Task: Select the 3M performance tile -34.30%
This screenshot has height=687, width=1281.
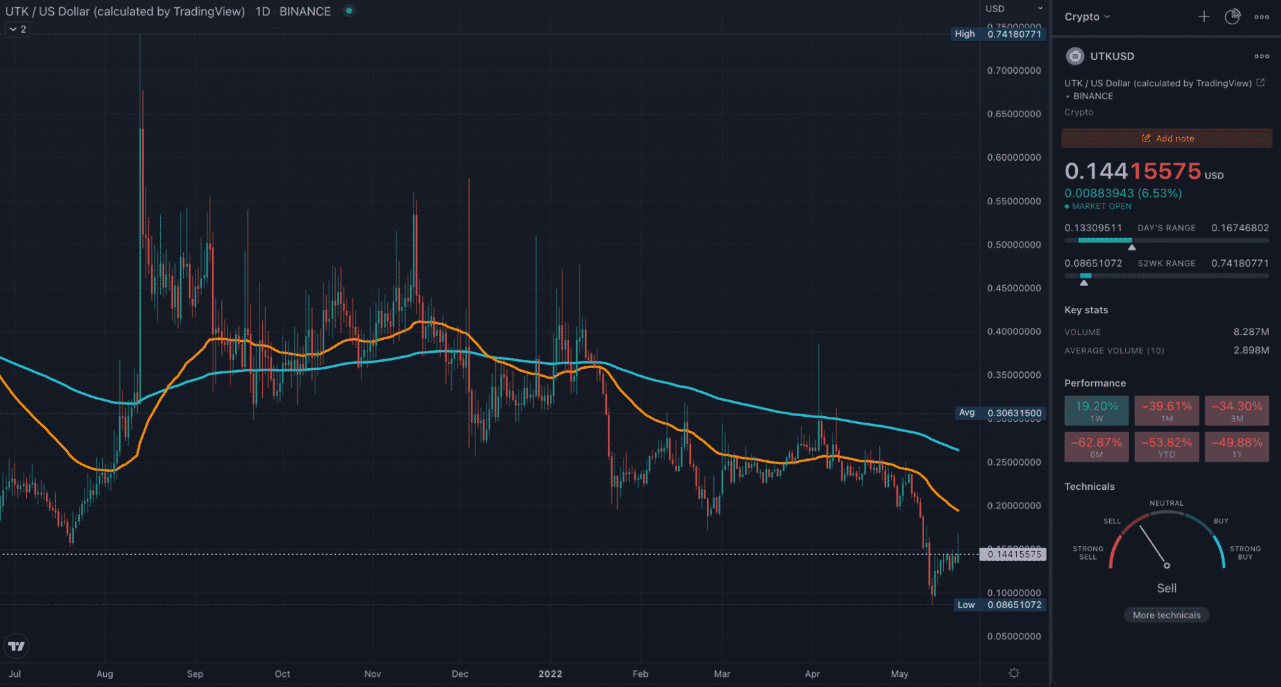Action: pos(1237,410)
